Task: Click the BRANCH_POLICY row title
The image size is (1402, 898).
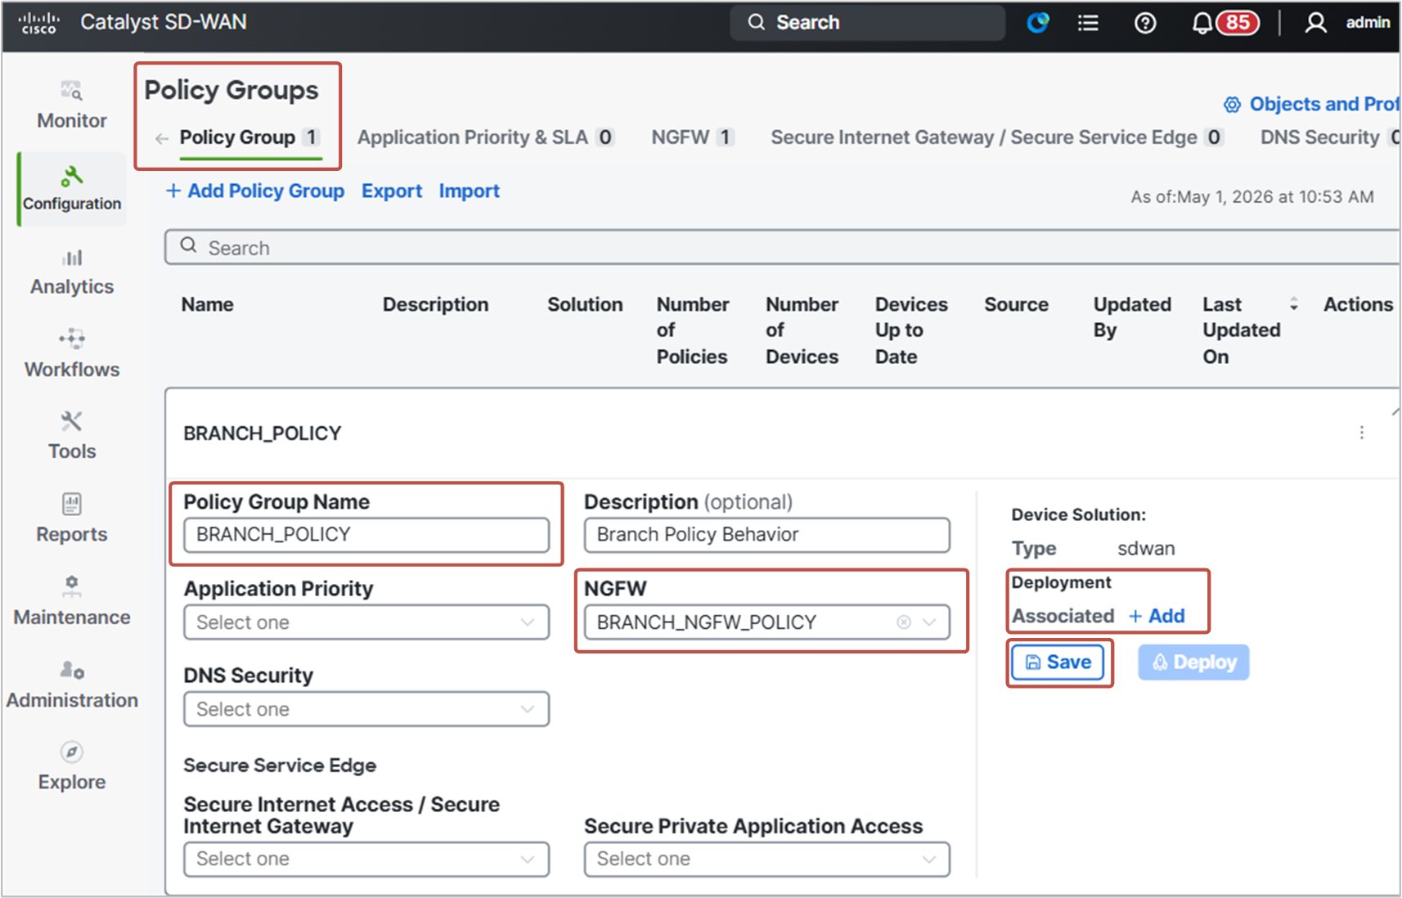Action: [x=262, y=433]
